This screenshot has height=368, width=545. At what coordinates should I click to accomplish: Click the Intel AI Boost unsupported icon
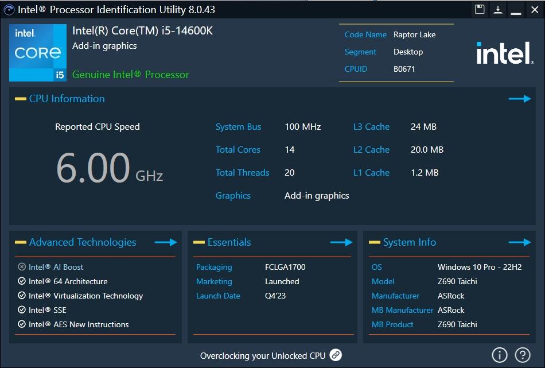point(22,267)
